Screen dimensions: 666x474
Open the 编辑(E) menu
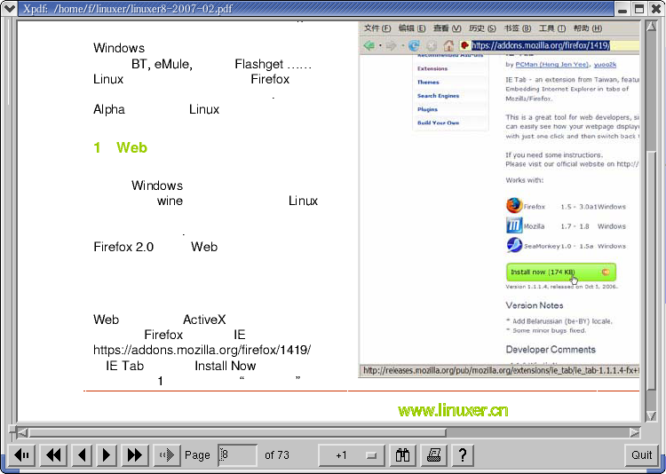pos(411,28)
